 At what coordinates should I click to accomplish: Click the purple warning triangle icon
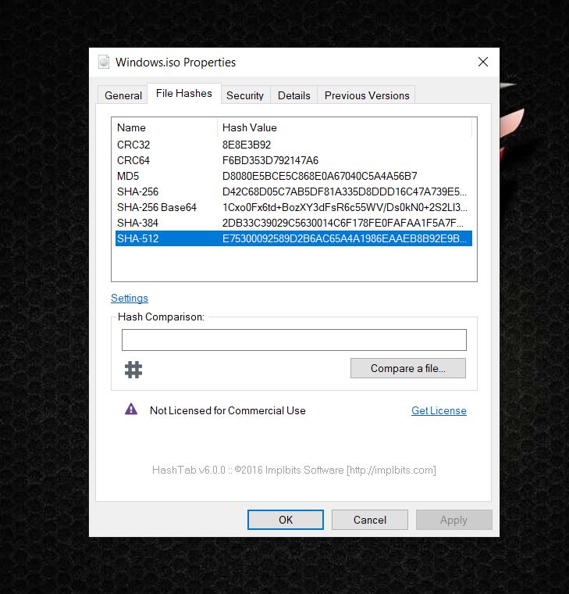coord(131,409)
